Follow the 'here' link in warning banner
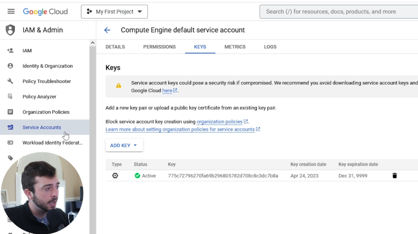The image size is (418, 234). (167, 91)
